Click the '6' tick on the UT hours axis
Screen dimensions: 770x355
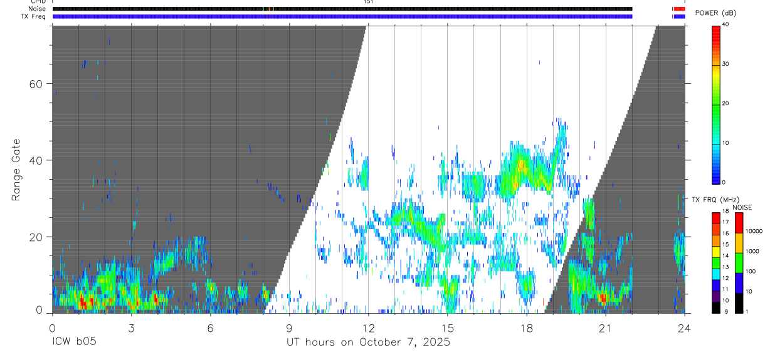tap(210, 328)
